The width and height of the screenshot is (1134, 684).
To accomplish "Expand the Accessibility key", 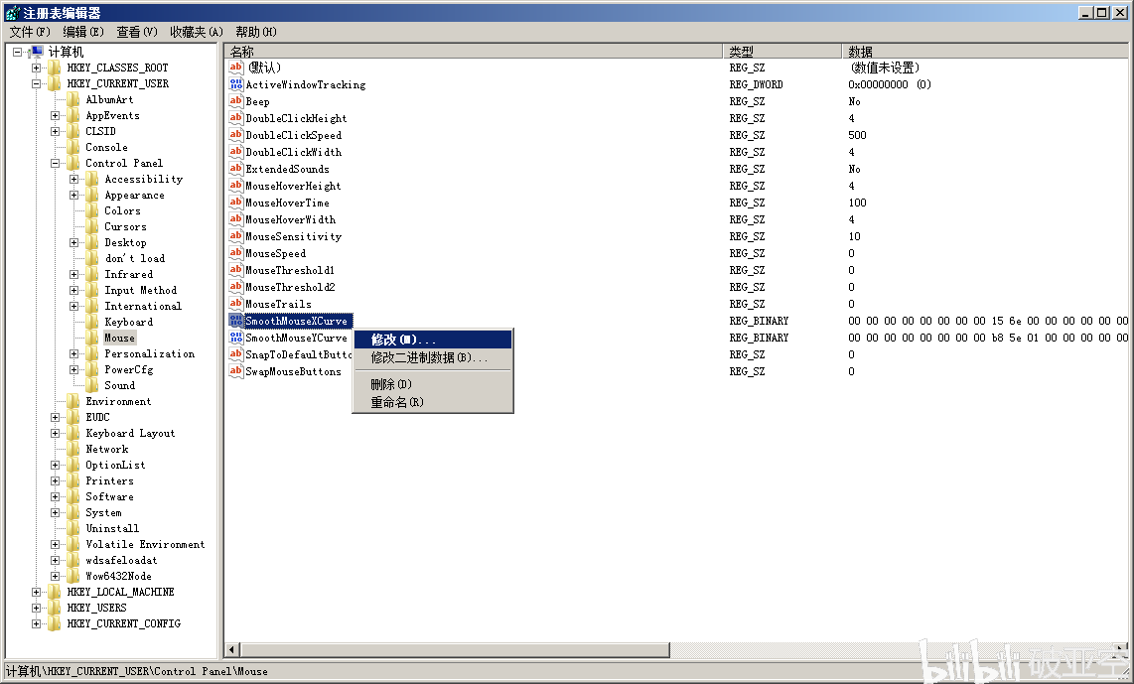I will 73,180.
